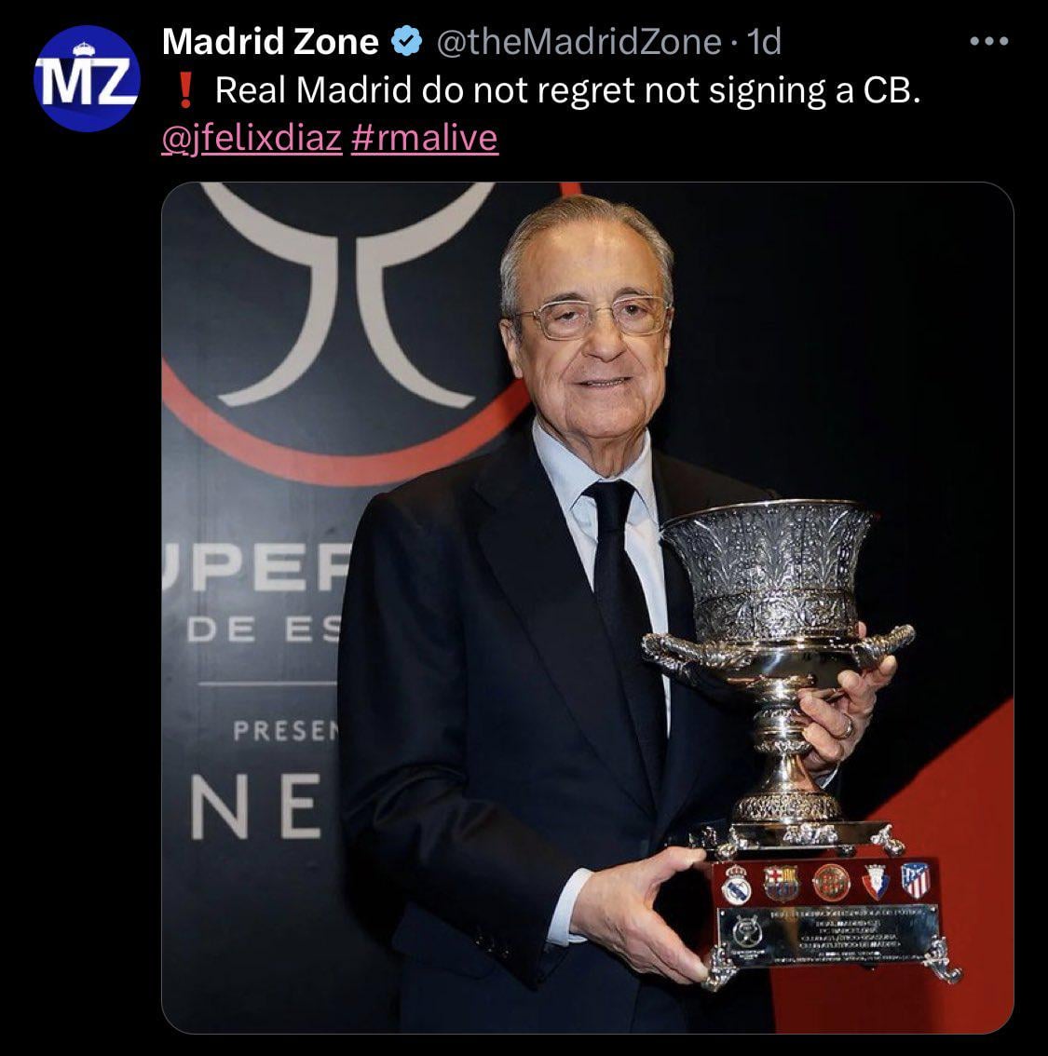Click the red exclamation mark emoji
1048x1056 pixels.
pyautogui.click(x=185, y=91)
